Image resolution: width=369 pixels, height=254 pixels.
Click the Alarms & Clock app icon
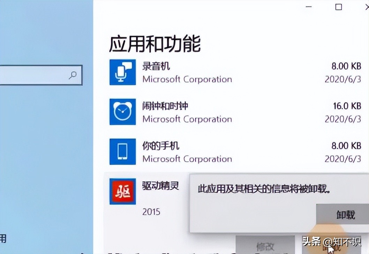(x=123, y=112)
